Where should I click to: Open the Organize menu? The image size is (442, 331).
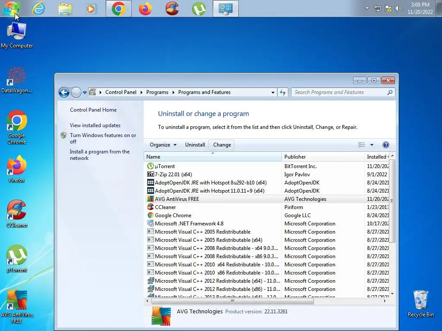tap(163, 145)
